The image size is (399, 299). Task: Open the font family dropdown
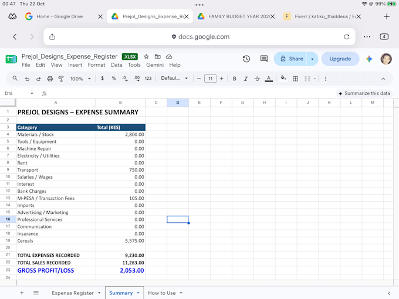click(x=174, y=79)
